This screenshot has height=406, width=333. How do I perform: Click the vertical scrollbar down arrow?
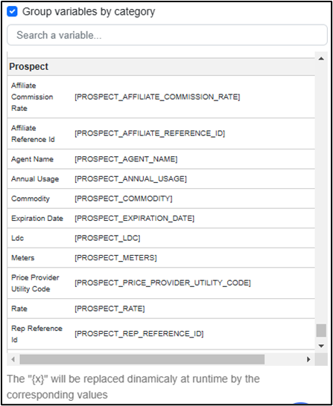click(321, 346)
